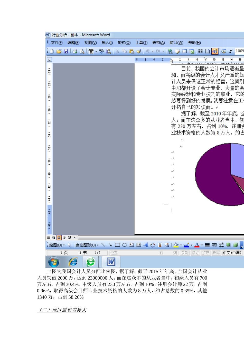
Task: Toggle show/hide formatting marks
Action: pos(231,51)
